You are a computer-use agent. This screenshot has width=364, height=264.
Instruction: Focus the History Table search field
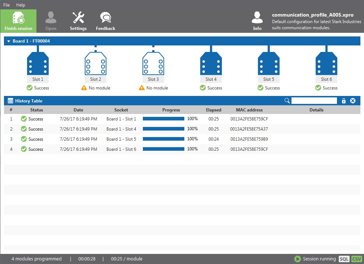point(314,101)
